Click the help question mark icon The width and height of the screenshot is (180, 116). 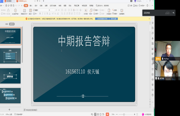click(147, 5)
